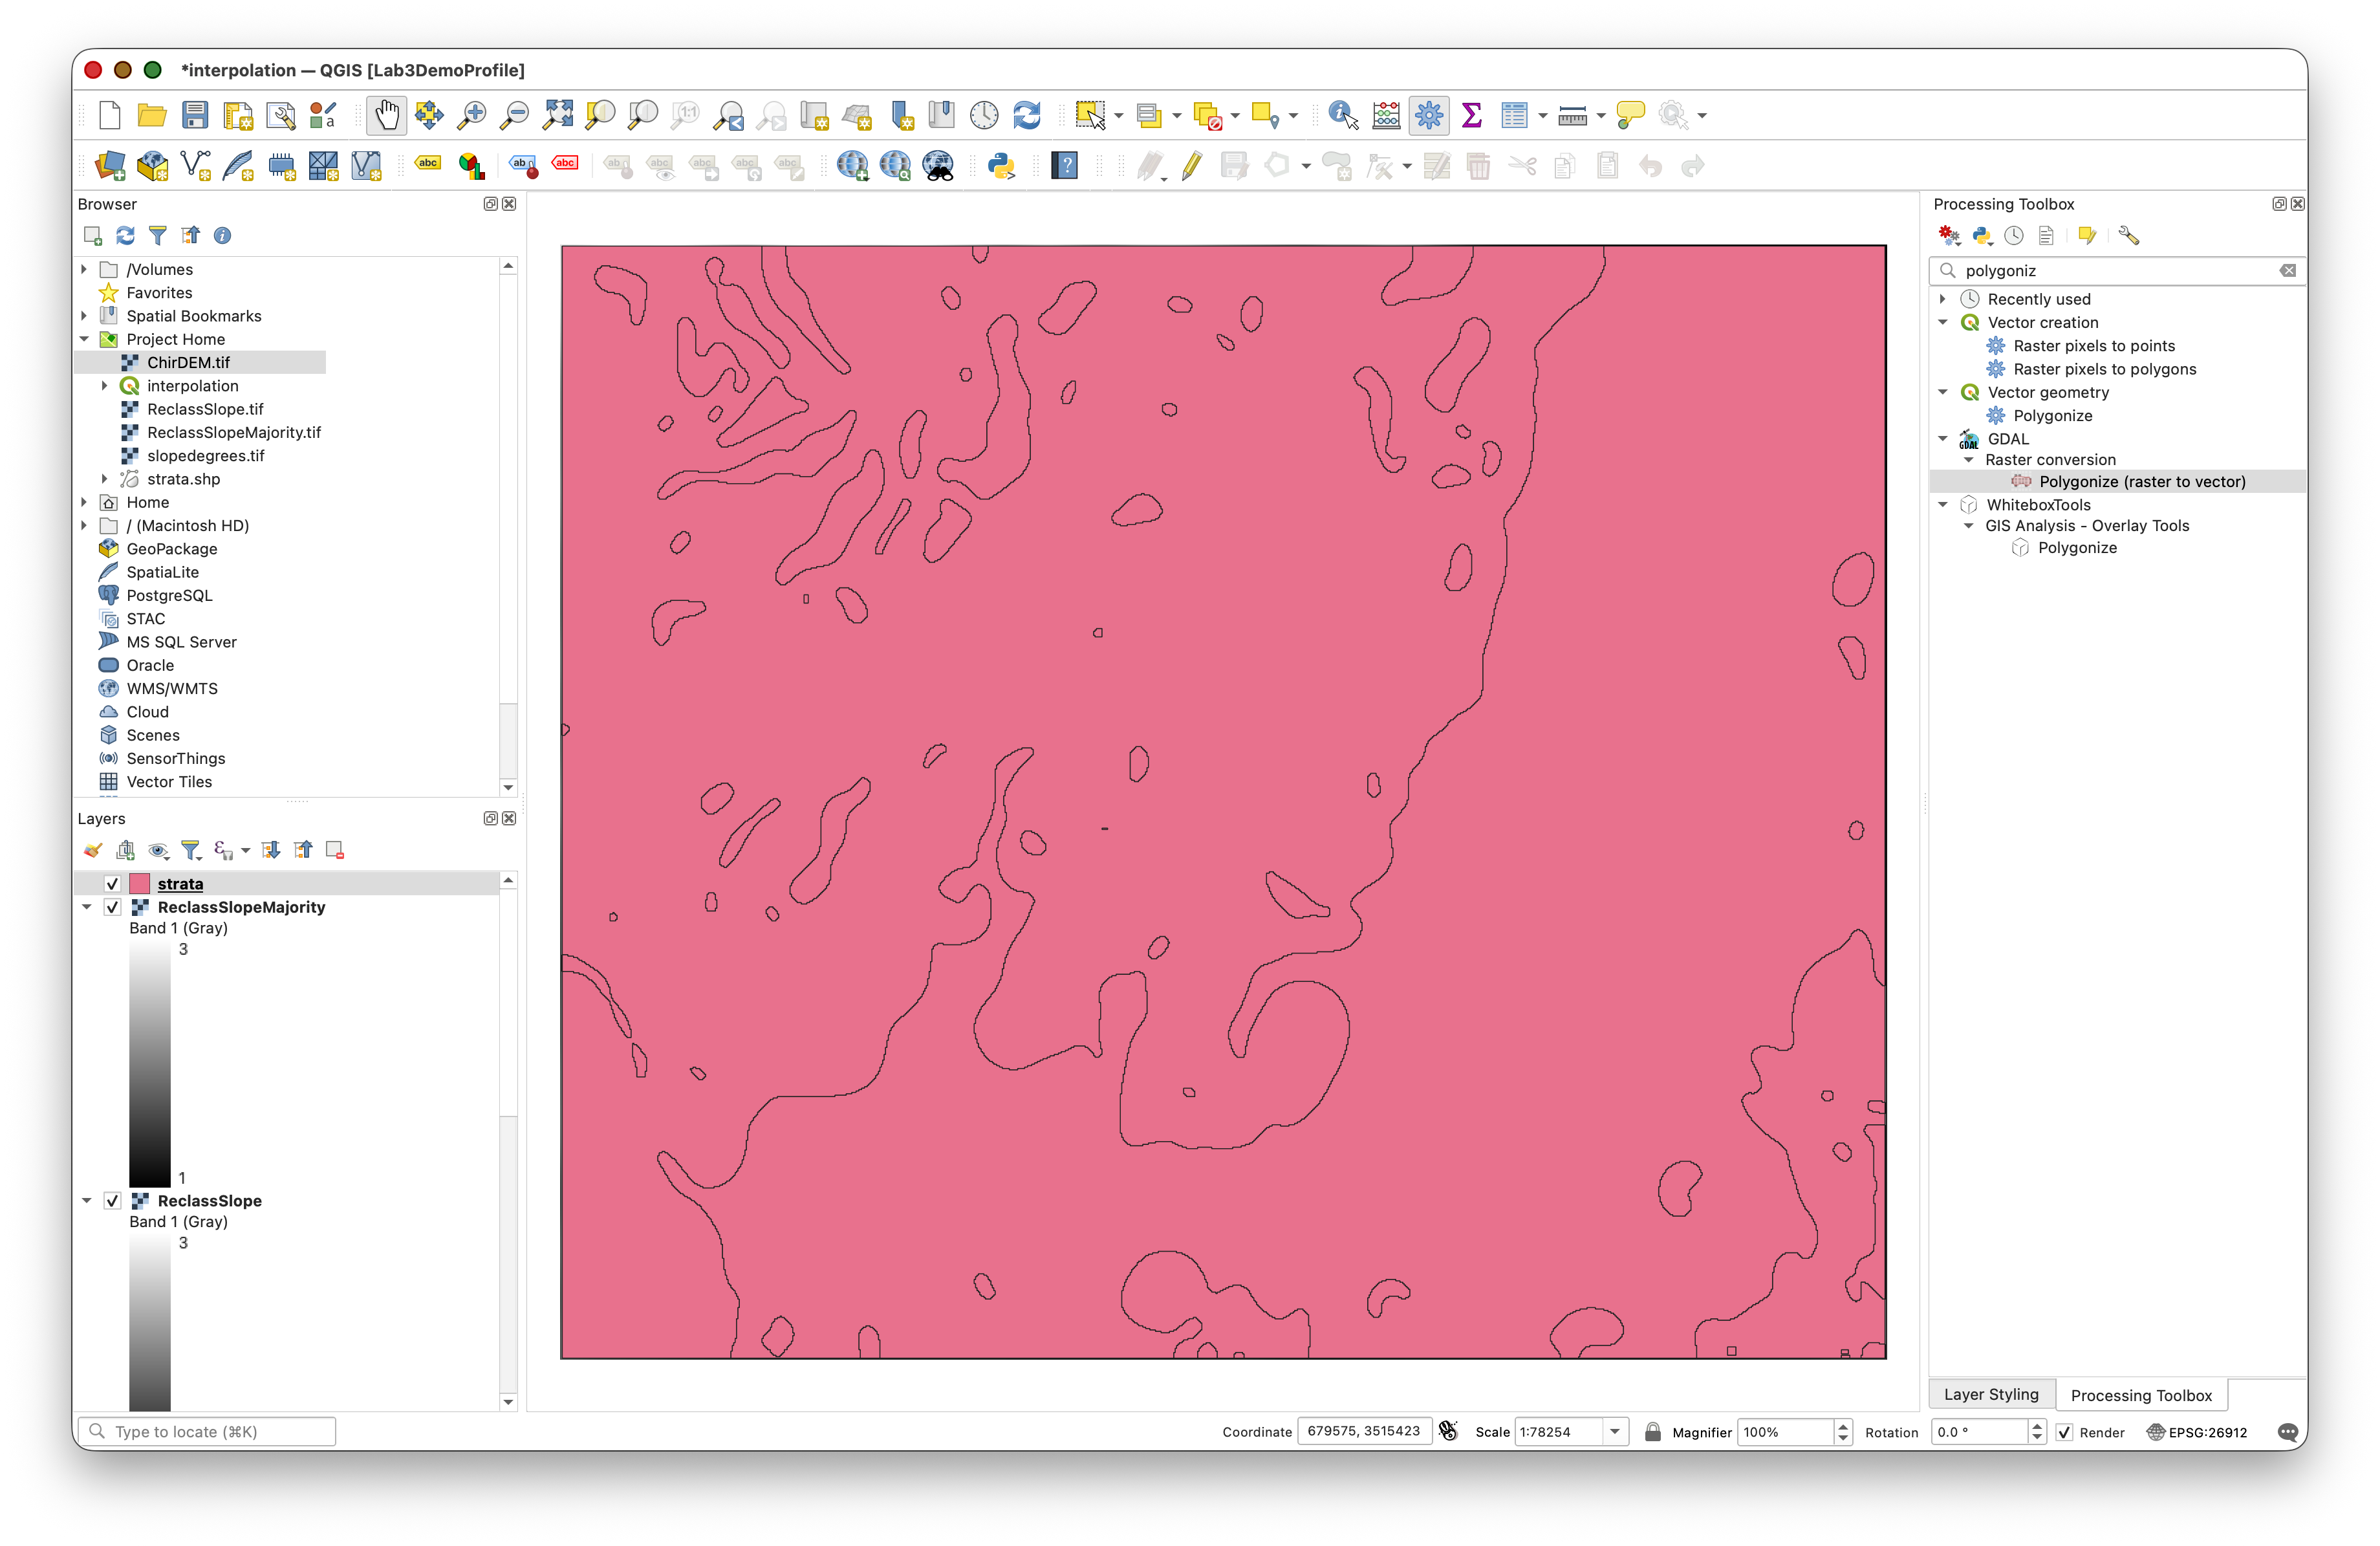This screenshot has width=2380, height=1546.
Task: Click the strata layer pink color swatch
Action: pos(140,884)
